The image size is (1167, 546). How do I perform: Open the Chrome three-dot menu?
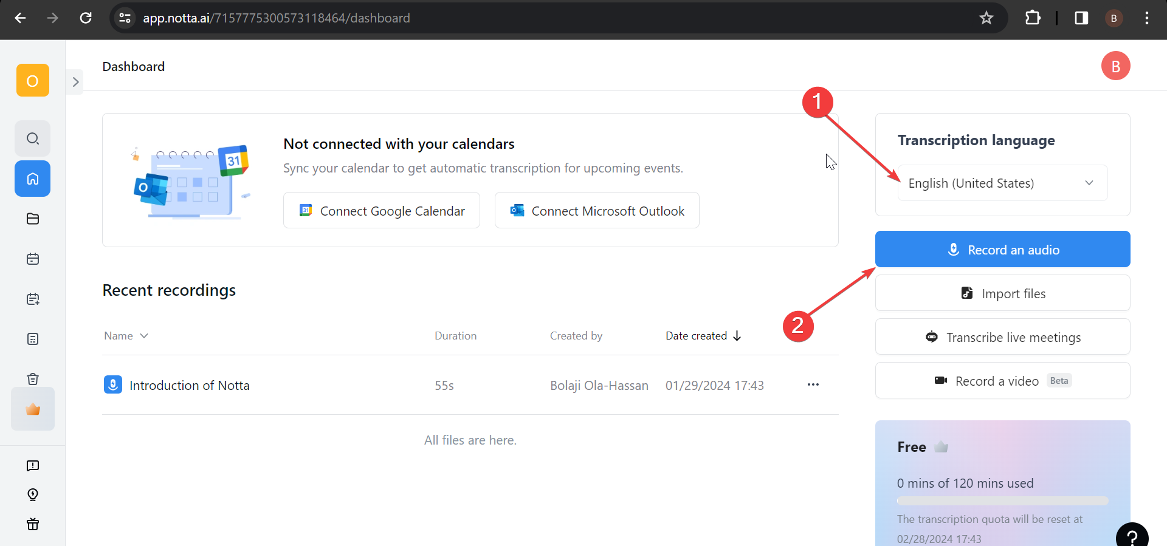click(1147, 18)
